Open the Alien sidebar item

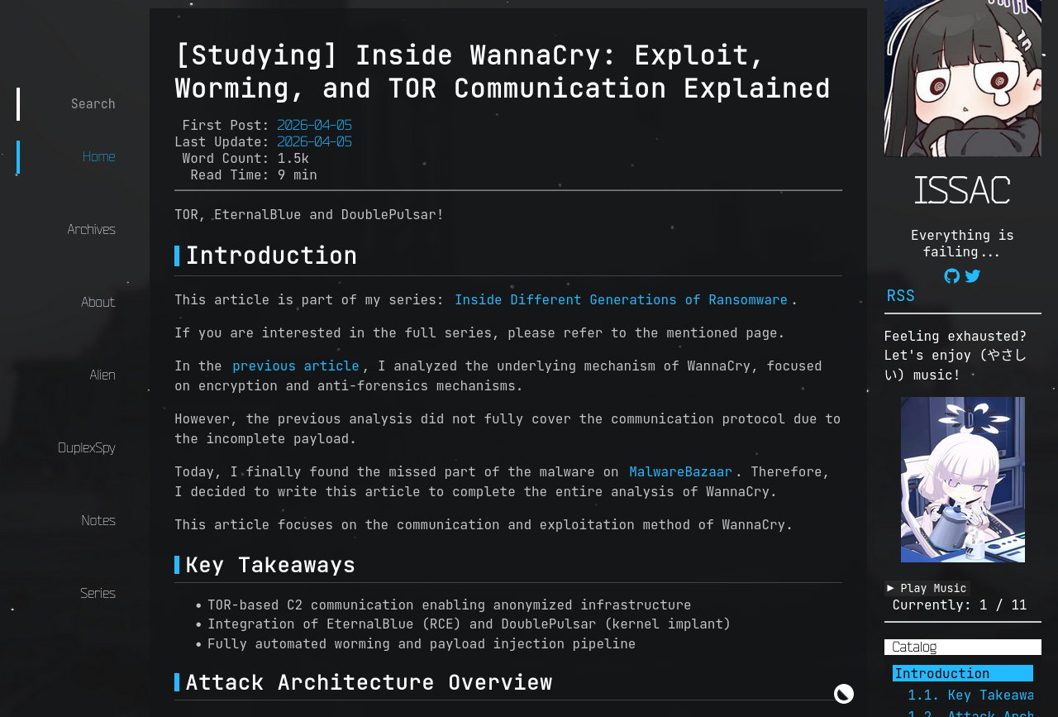tap(102, 375)
